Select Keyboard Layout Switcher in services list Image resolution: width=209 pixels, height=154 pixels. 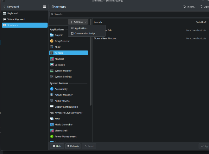point(68,113)
